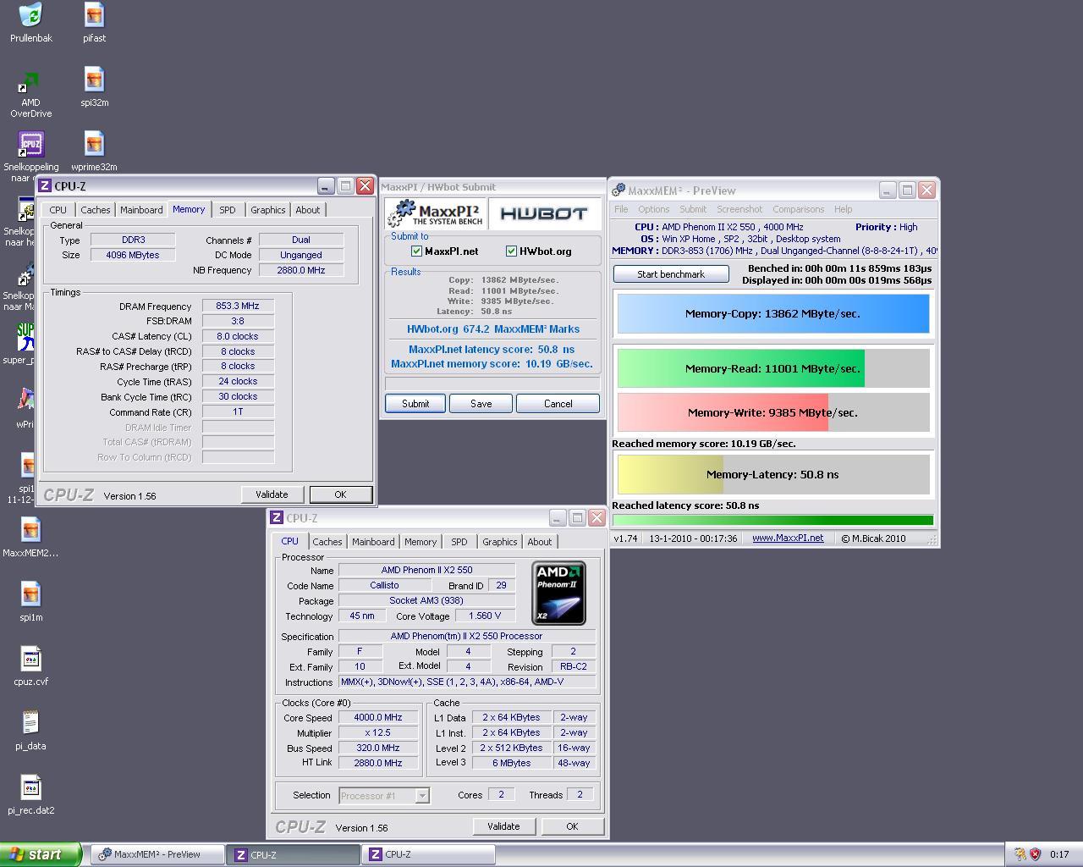The height and width of the screenshot is (867, 1083).
Task: Click the Memory-Copy result bar
Action: [773, 313]
